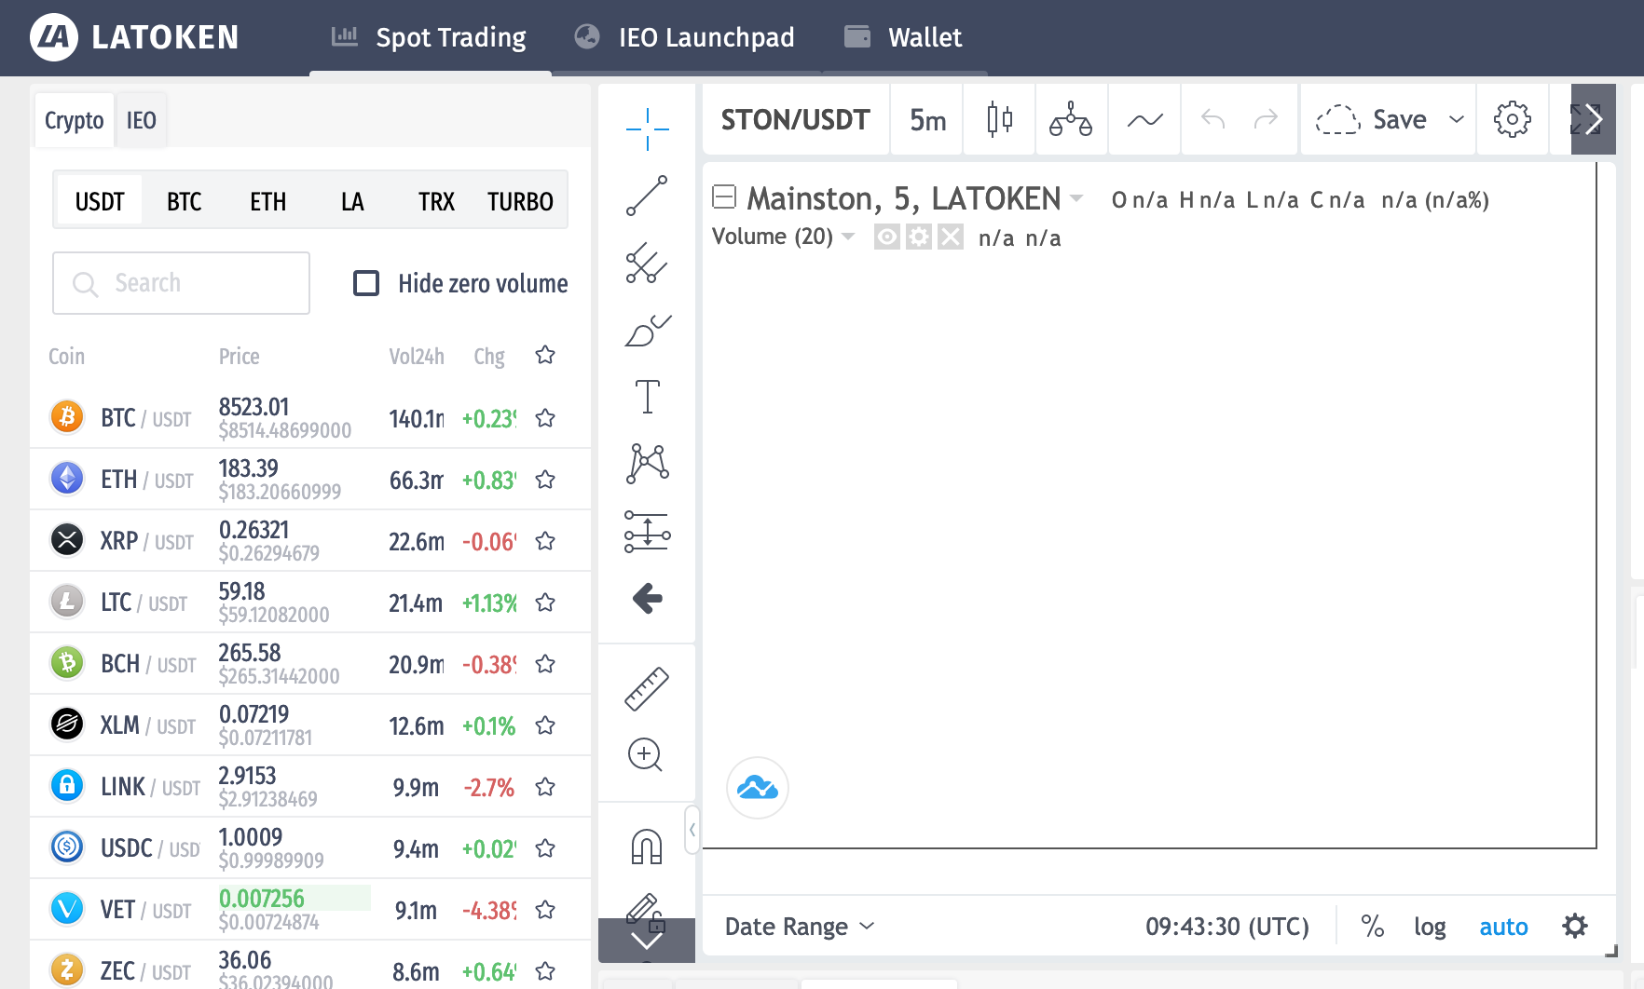Viewport: 1644px width, 989px height.
Task: Select the ETH market filter
Action: [x=267, y=201]
